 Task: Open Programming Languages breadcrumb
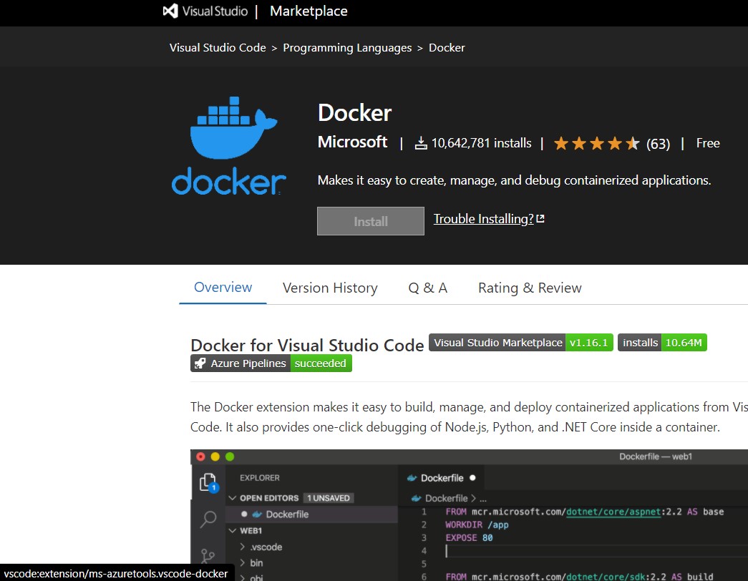347,48
